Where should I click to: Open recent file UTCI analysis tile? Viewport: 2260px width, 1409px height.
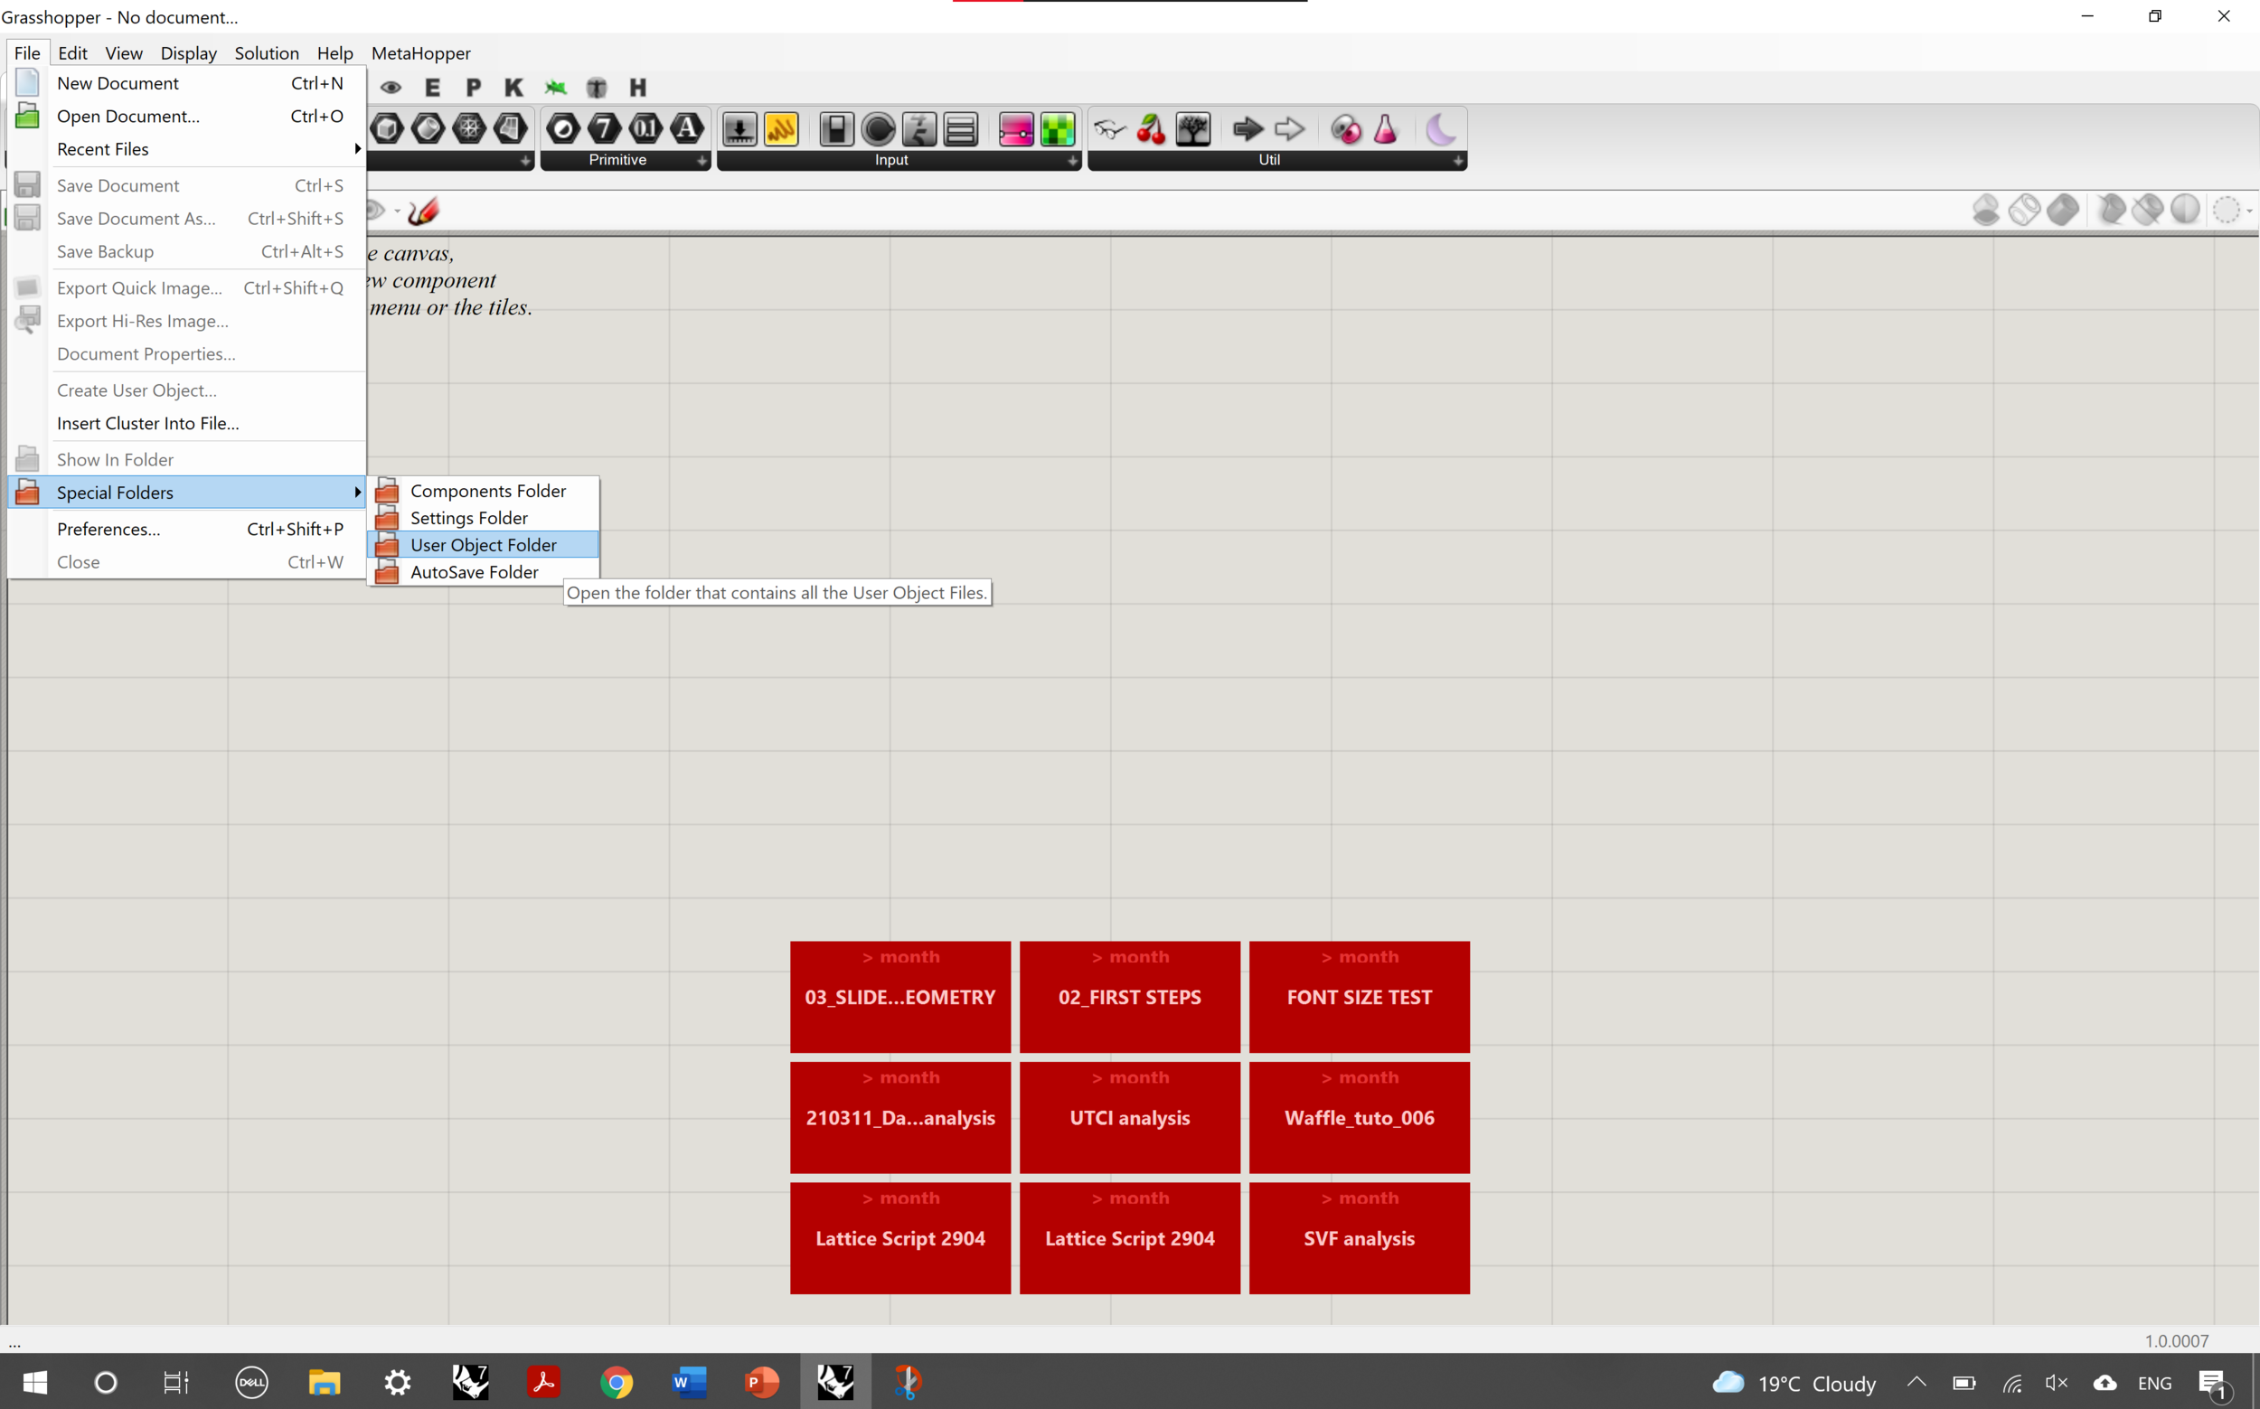[1129, 1117]
